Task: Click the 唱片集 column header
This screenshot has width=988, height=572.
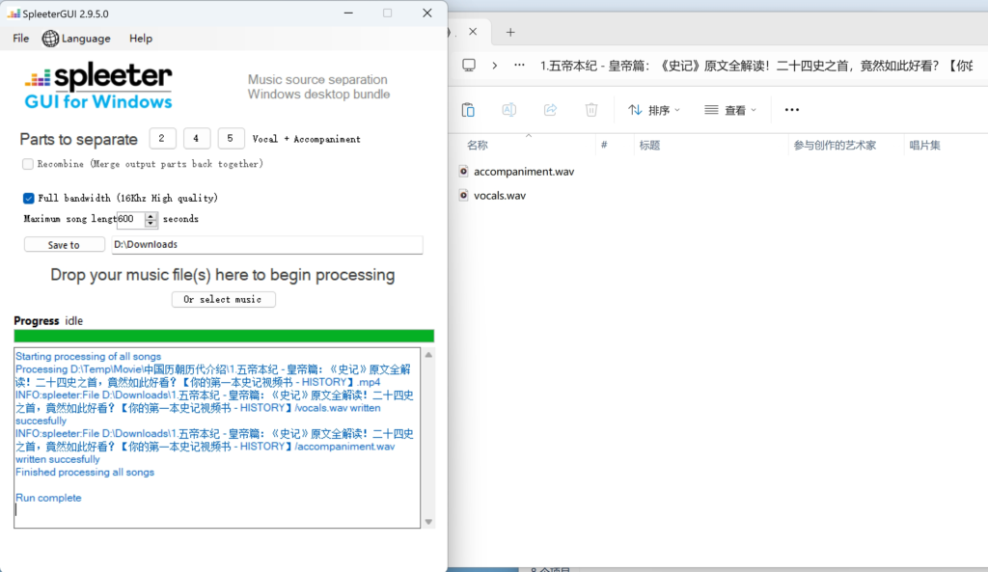Action: (924, 146)
